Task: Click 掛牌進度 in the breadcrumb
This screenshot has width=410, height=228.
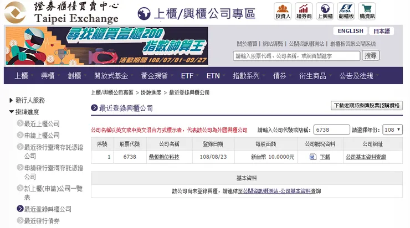Action: click(x=151, y=92)
